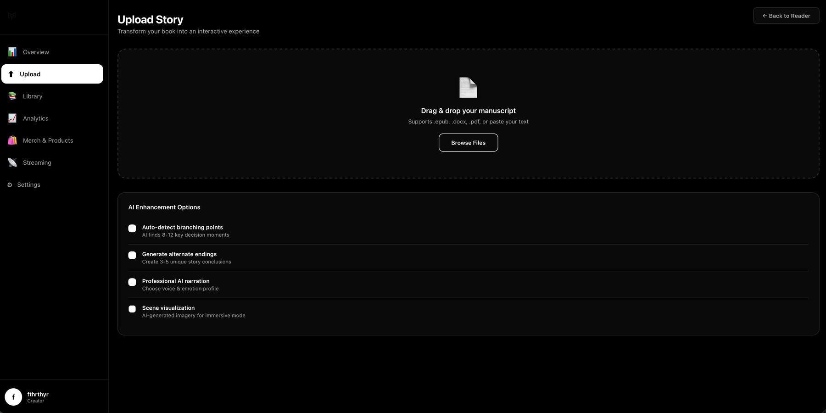Screen dimensions: 826x413
Task: Click the fthrthyr Creator profile name
Action: click(x=38, y=395)
